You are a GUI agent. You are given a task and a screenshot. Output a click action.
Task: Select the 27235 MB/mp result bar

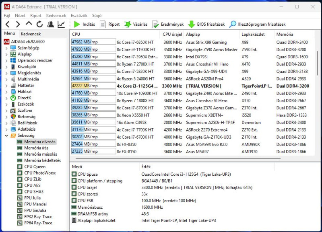point(93,151)
